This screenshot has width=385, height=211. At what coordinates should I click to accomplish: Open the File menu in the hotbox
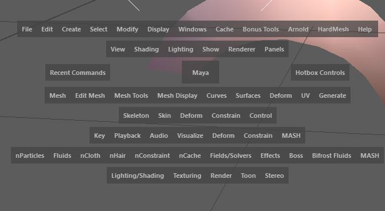tap(27, 29)
